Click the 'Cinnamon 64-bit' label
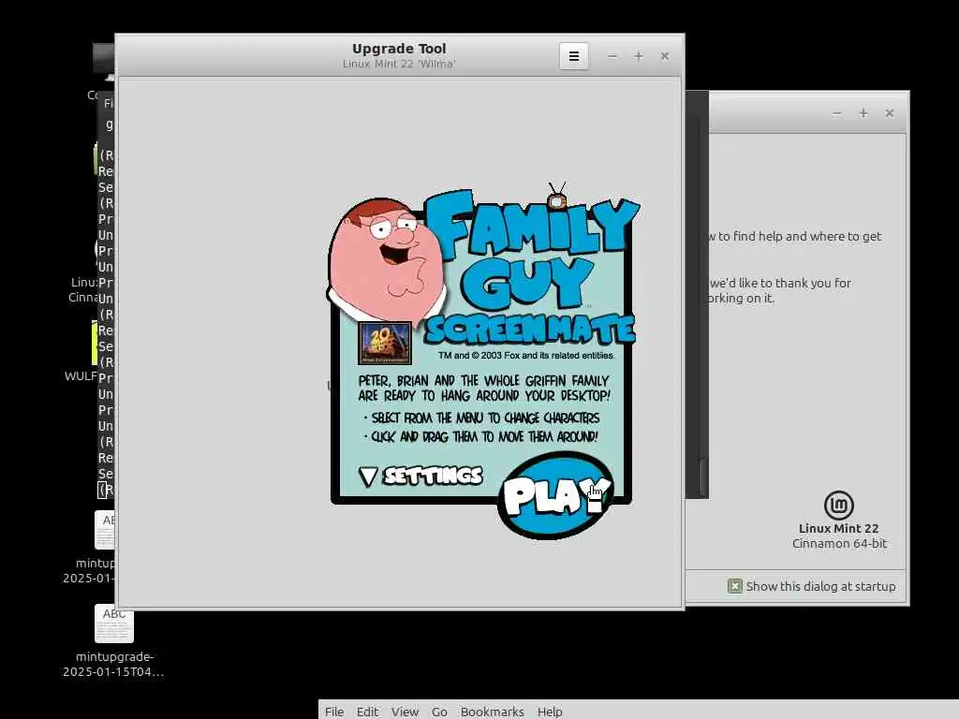This screenshot has width=959, height=719. click(x=839, y=544)
